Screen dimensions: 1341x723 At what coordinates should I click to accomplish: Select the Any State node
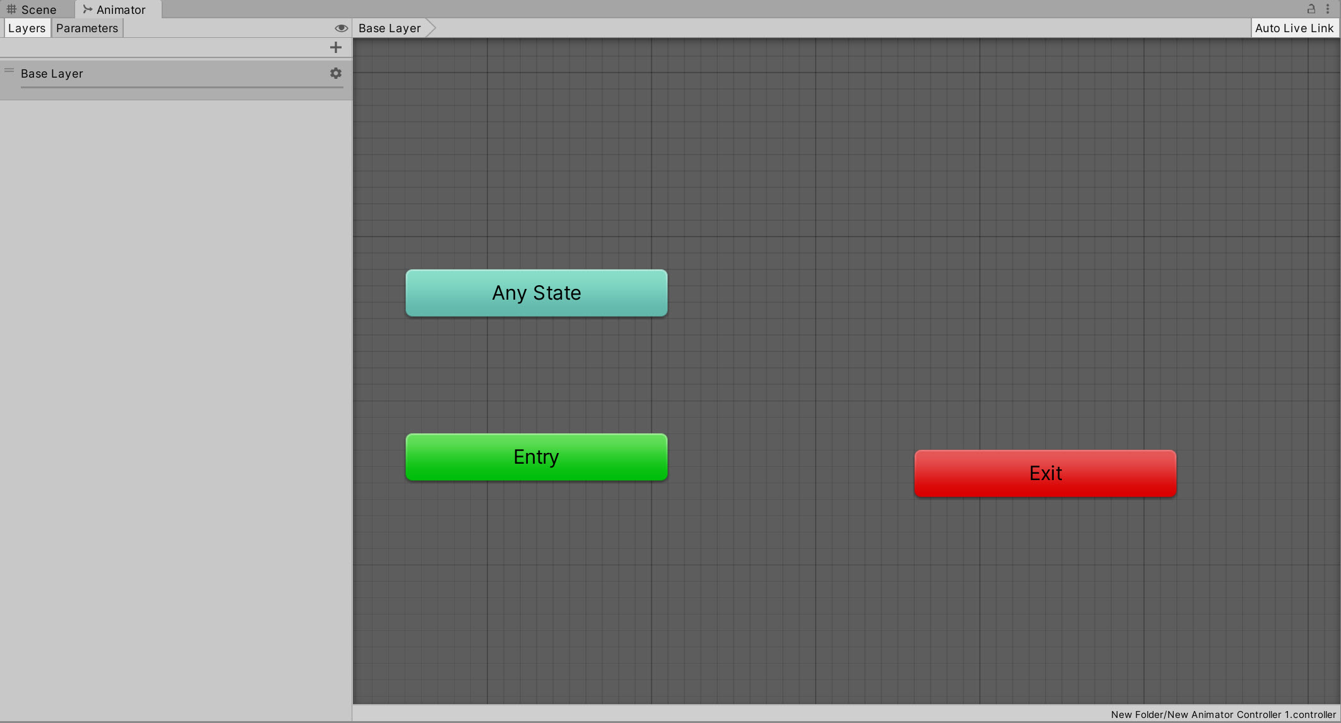(x=536, y=293)
